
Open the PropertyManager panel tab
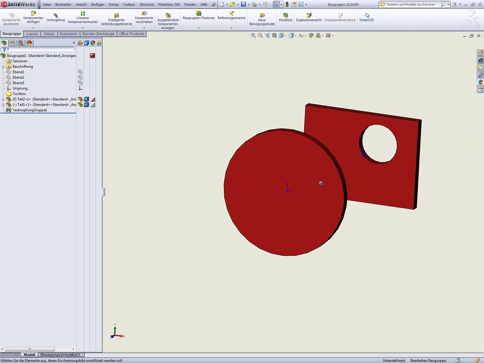point(13,43)
